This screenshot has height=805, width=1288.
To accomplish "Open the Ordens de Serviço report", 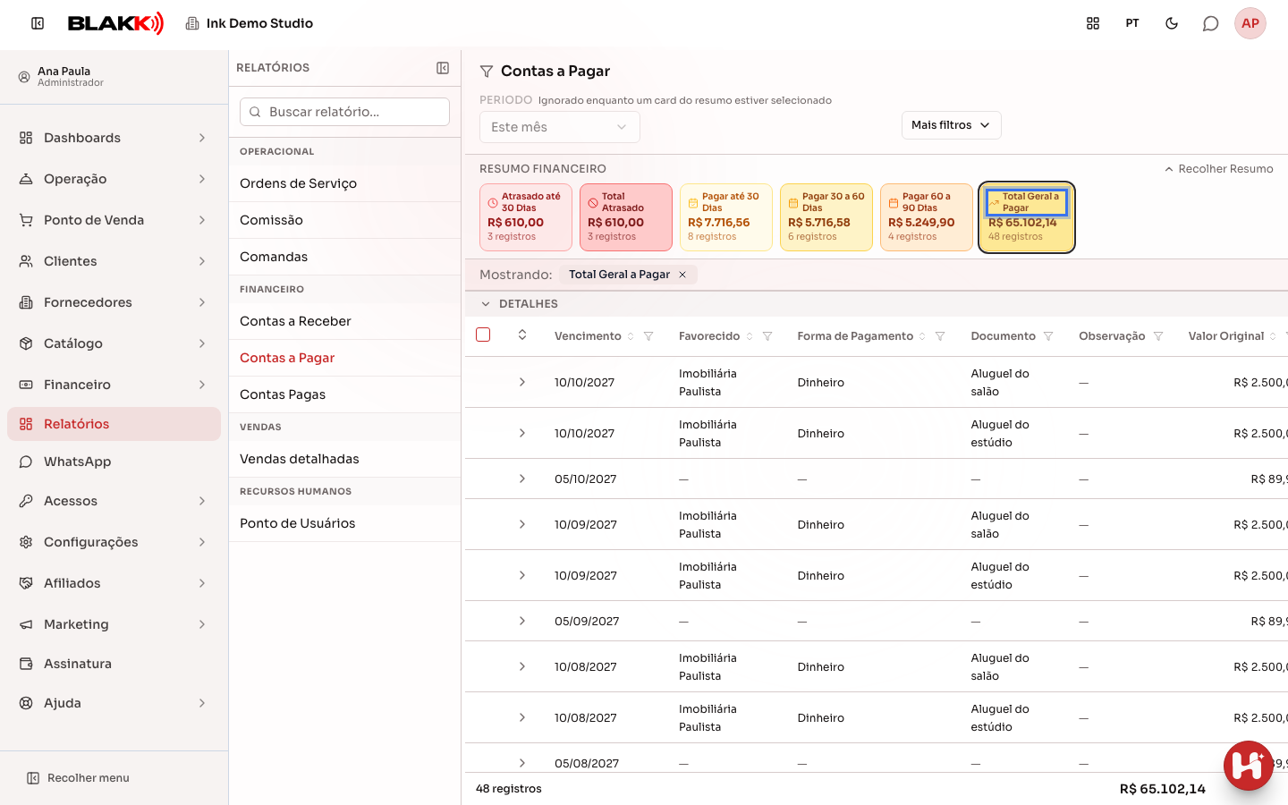I will coord(344,183).
